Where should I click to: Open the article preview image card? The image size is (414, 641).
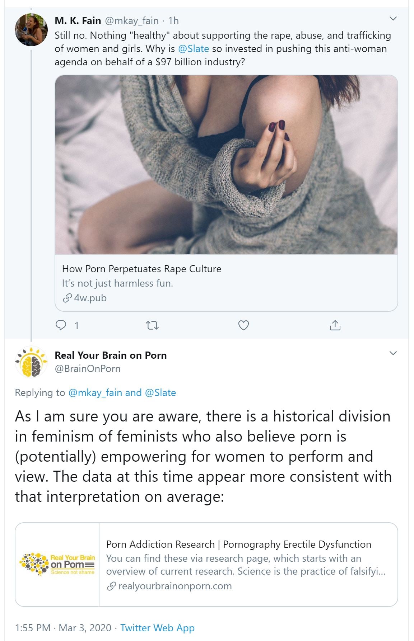(x=226, y=165)
